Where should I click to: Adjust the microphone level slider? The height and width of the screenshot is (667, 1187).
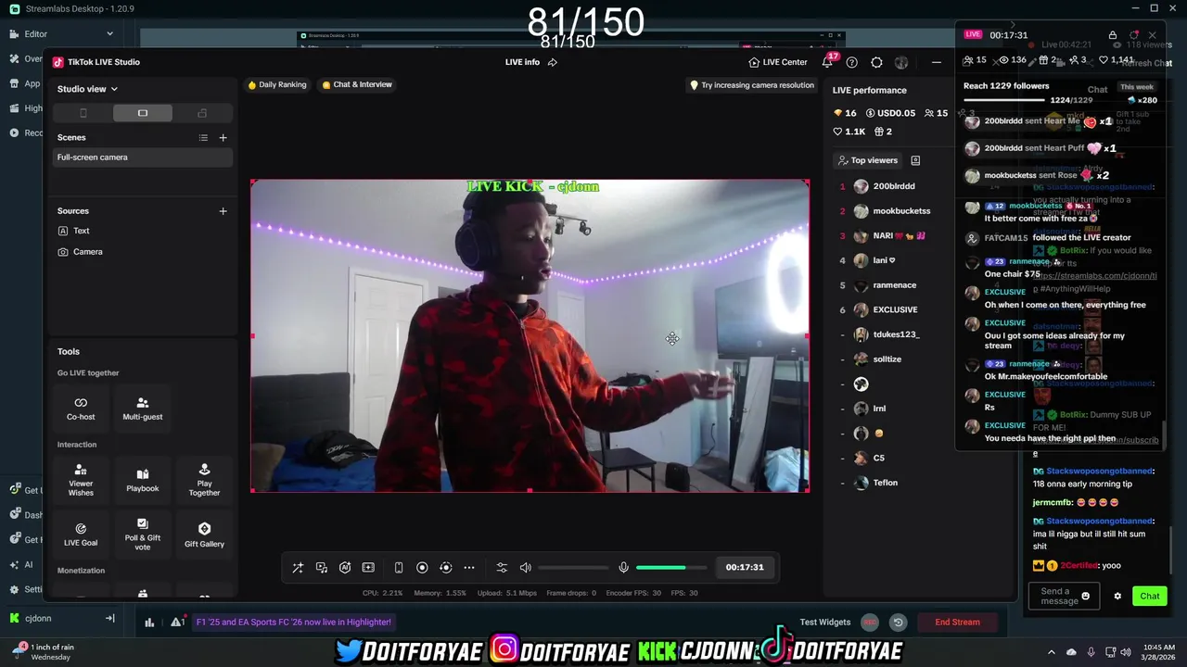[671, 567]
